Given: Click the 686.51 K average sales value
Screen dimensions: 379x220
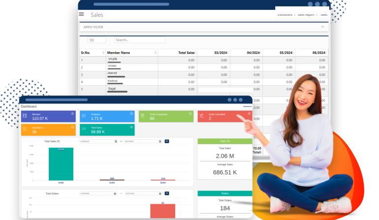Looking at the screenshot, I should point(225,172).
